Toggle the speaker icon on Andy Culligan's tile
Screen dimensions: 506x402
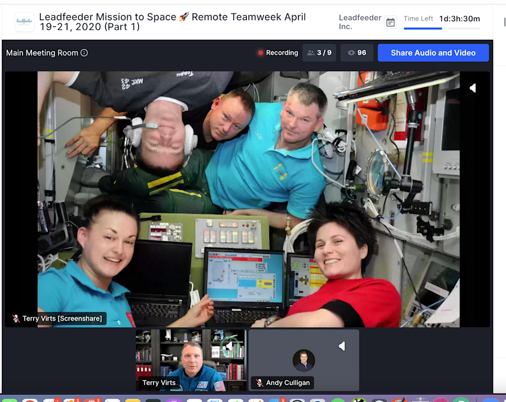click(x=342, y=346)
